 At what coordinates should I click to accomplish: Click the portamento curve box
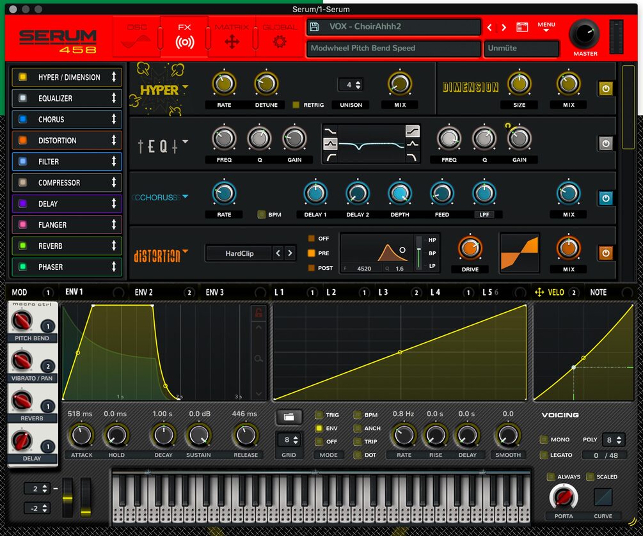pos(603,497)
